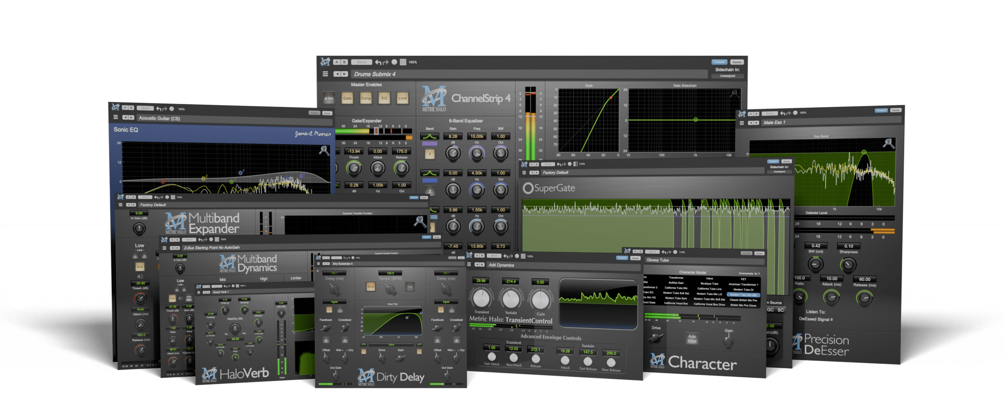Click the Gate Thresh knob in ChannelStrip 4
1004x413 pixels.
click(x=353, y=168)
